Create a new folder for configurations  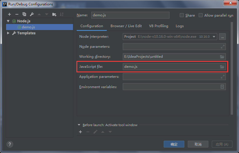[54, 14]
